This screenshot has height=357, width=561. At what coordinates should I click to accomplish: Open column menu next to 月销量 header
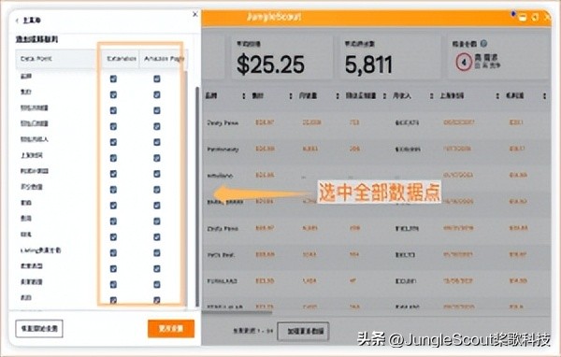coord(338,96)
